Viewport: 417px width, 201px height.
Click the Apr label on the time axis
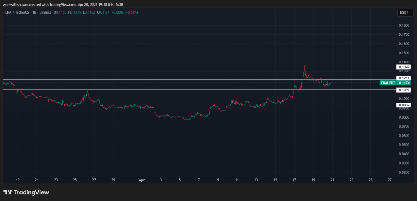pyautogui.click(x=141, y=180)
